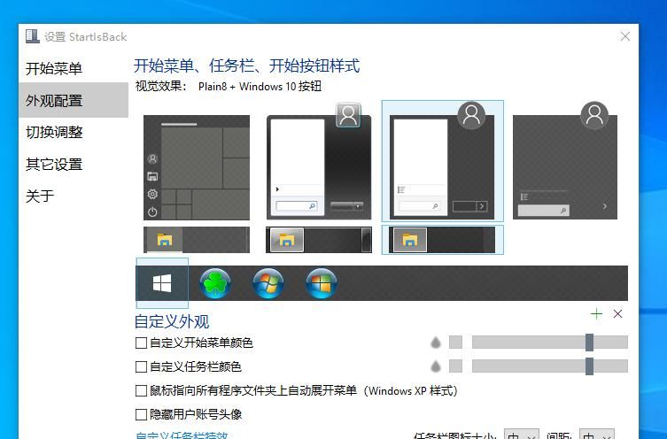Image resolution: width=667 pixels, height=439 pixels.
Task: Enable 自定义开始菜单颜色 checkbox
Action: click(141, 343)
